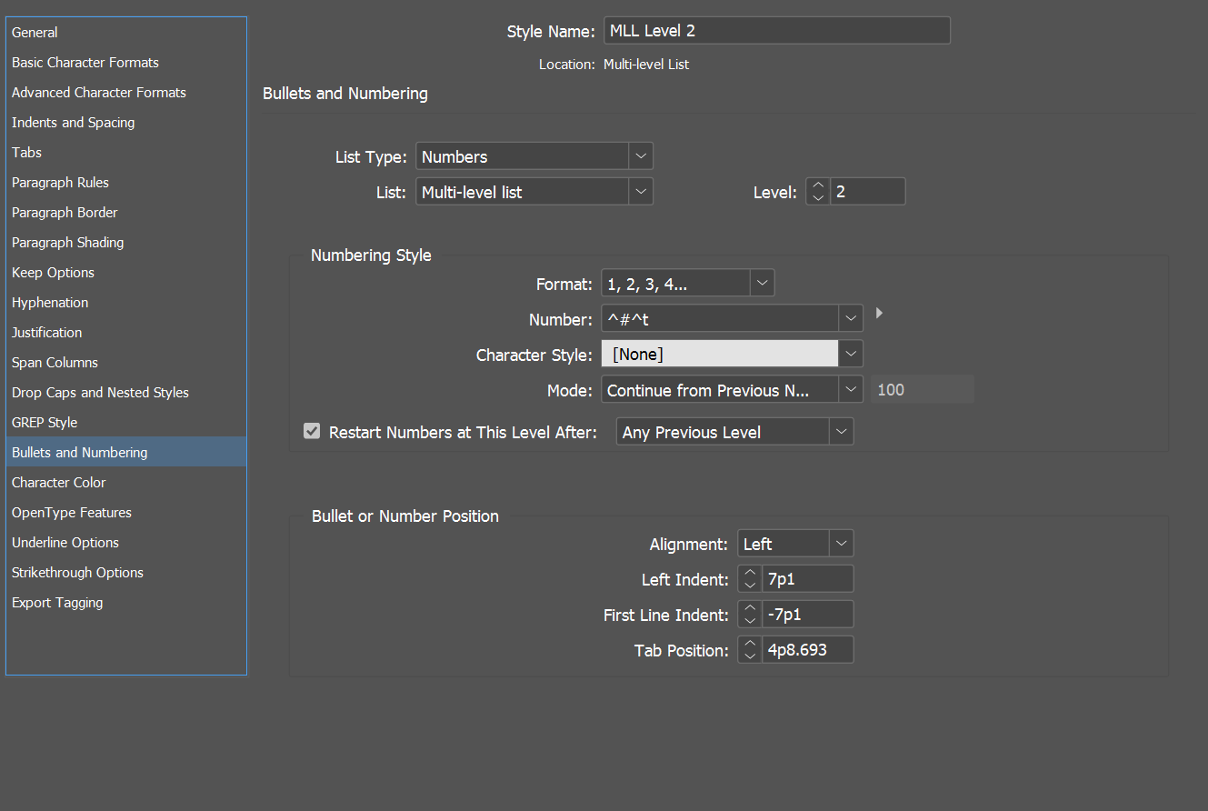Open the GREP Style section
This screenshot has width=1208, height=811.
click(x=45, y=422)
